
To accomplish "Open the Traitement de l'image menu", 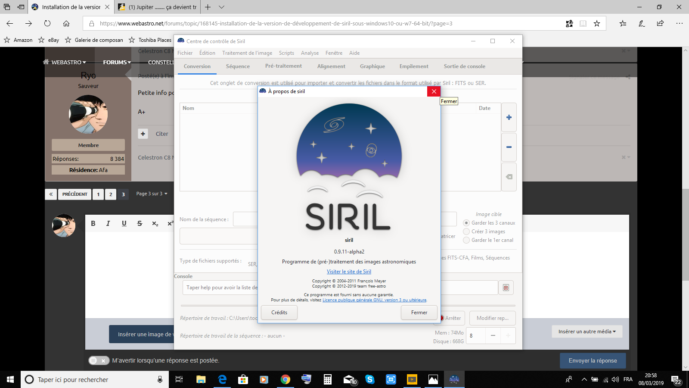I will click(x=247, y=53).
